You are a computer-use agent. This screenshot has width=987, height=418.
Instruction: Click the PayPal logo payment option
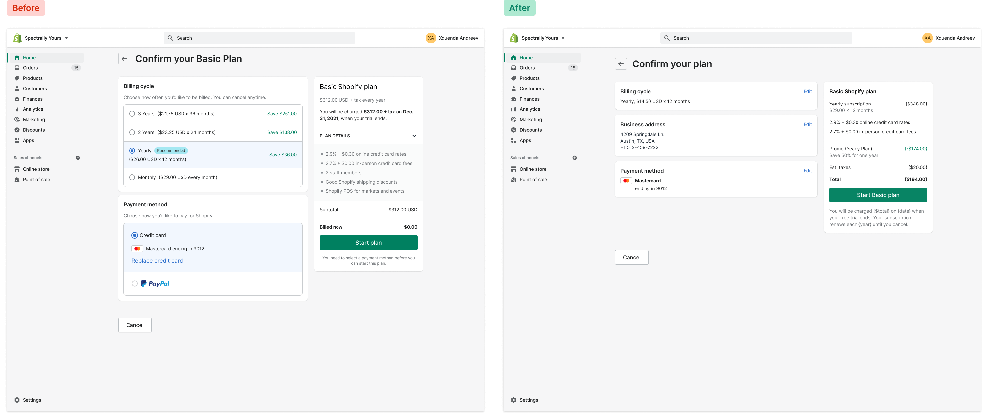[x=155, y=283]
